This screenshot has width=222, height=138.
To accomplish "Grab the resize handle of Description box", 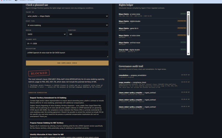I will pyautogui.click(x=107, y=56).
